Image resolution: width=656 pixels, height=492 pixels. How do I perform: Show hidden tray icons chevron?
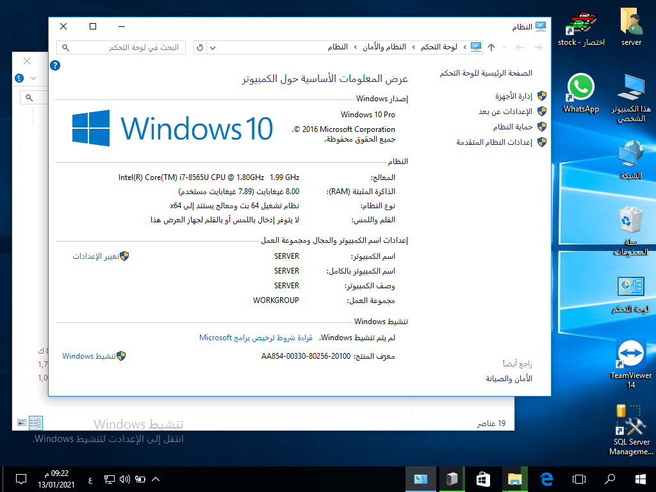(x=156, y=479)
